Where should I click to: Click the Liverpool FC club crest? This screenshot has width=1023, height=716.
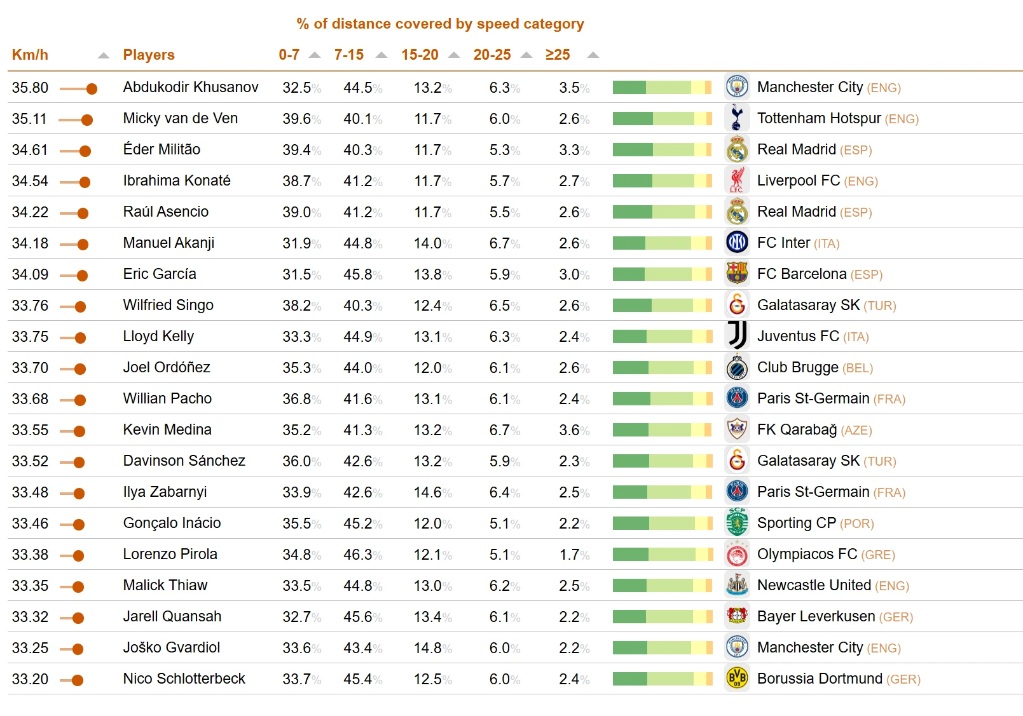pyautogui.click(x=737, y=180)
